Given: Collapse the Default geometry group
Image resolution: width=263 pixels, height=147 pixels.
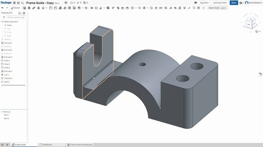Looking at the screenshot, I should (x=2, y=22).
